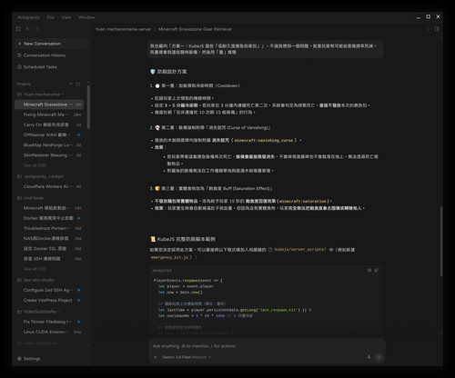Screen dimensions: 455x378
Task: Click the sidebar projects list scrollbar
Action: pyautogui.click(x=88, y=106)
